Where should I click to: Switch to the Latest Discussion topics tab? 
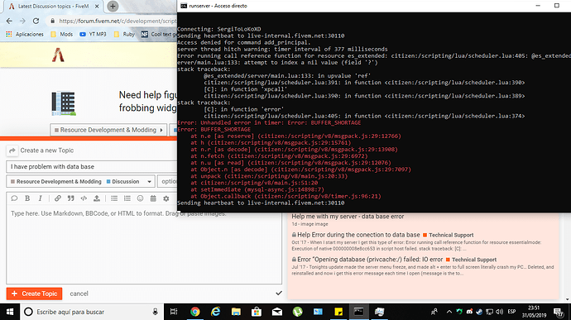[x=54, y=6]
